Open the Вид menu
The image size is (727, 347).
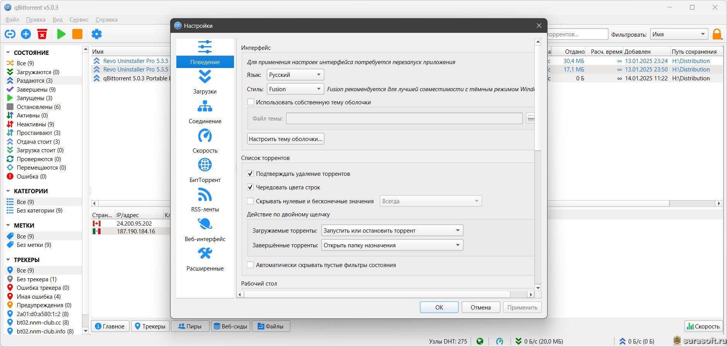[58, 19]
